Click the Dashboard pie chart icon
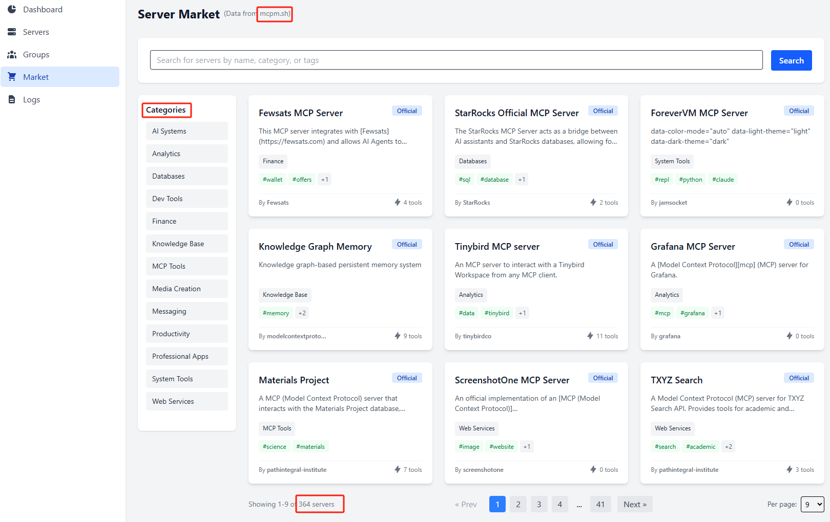This screenshot has width=830, height=522. [x=12, y=9]
